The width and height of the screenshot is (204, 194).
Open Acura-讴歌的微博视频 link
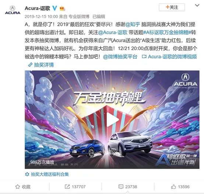[x=169, y=57]
